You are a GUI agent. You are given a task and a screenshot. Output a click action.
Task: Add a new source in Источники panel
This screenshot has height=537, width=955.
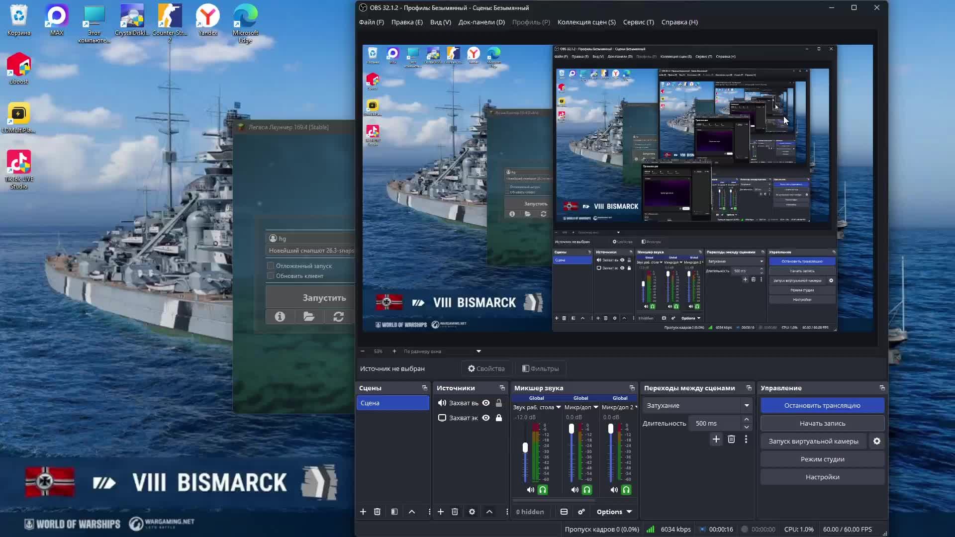pyautogui.click(x=441, y=512)
